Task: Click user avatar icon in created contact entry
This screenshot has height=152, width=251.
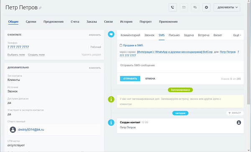Action: tap(239, 122)
